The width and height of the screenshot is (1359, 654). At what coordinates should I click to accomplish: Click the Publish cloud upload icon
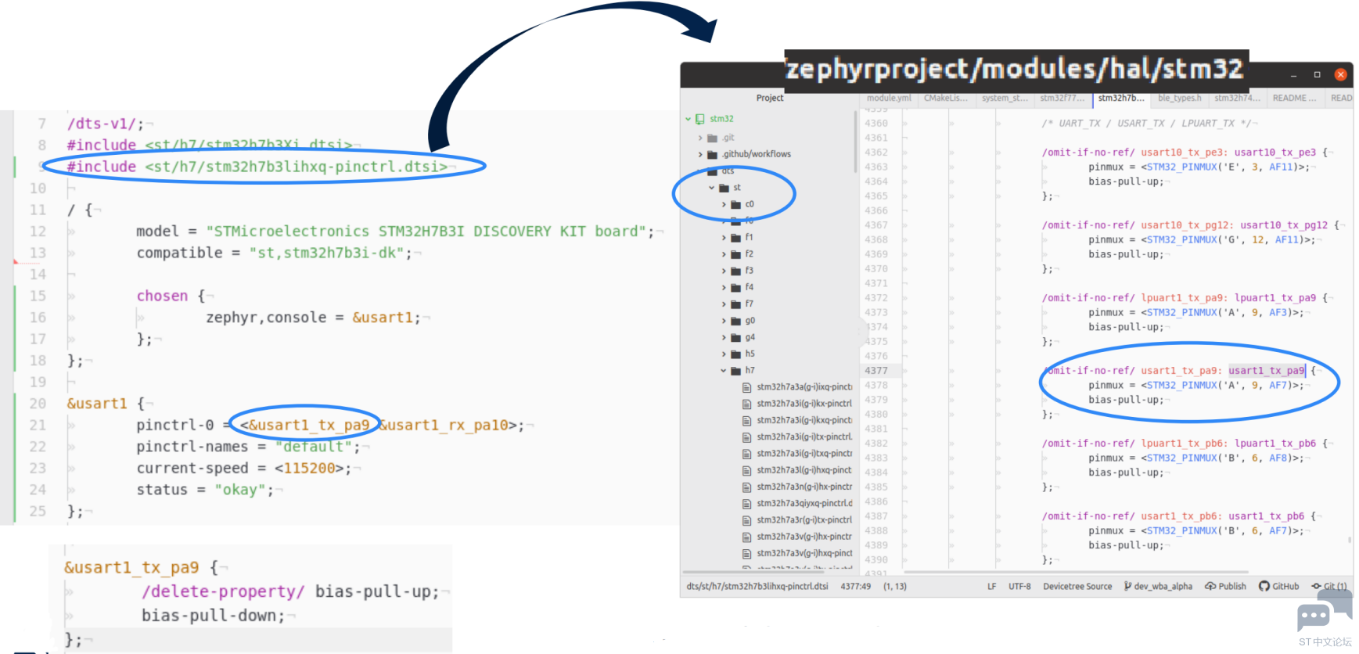pyautogui.click(x=1210, y=586)
